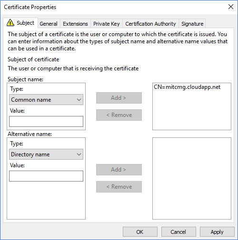238x240 pixels.
Task: Confirm with the OK button
Action: click(140, 232)
